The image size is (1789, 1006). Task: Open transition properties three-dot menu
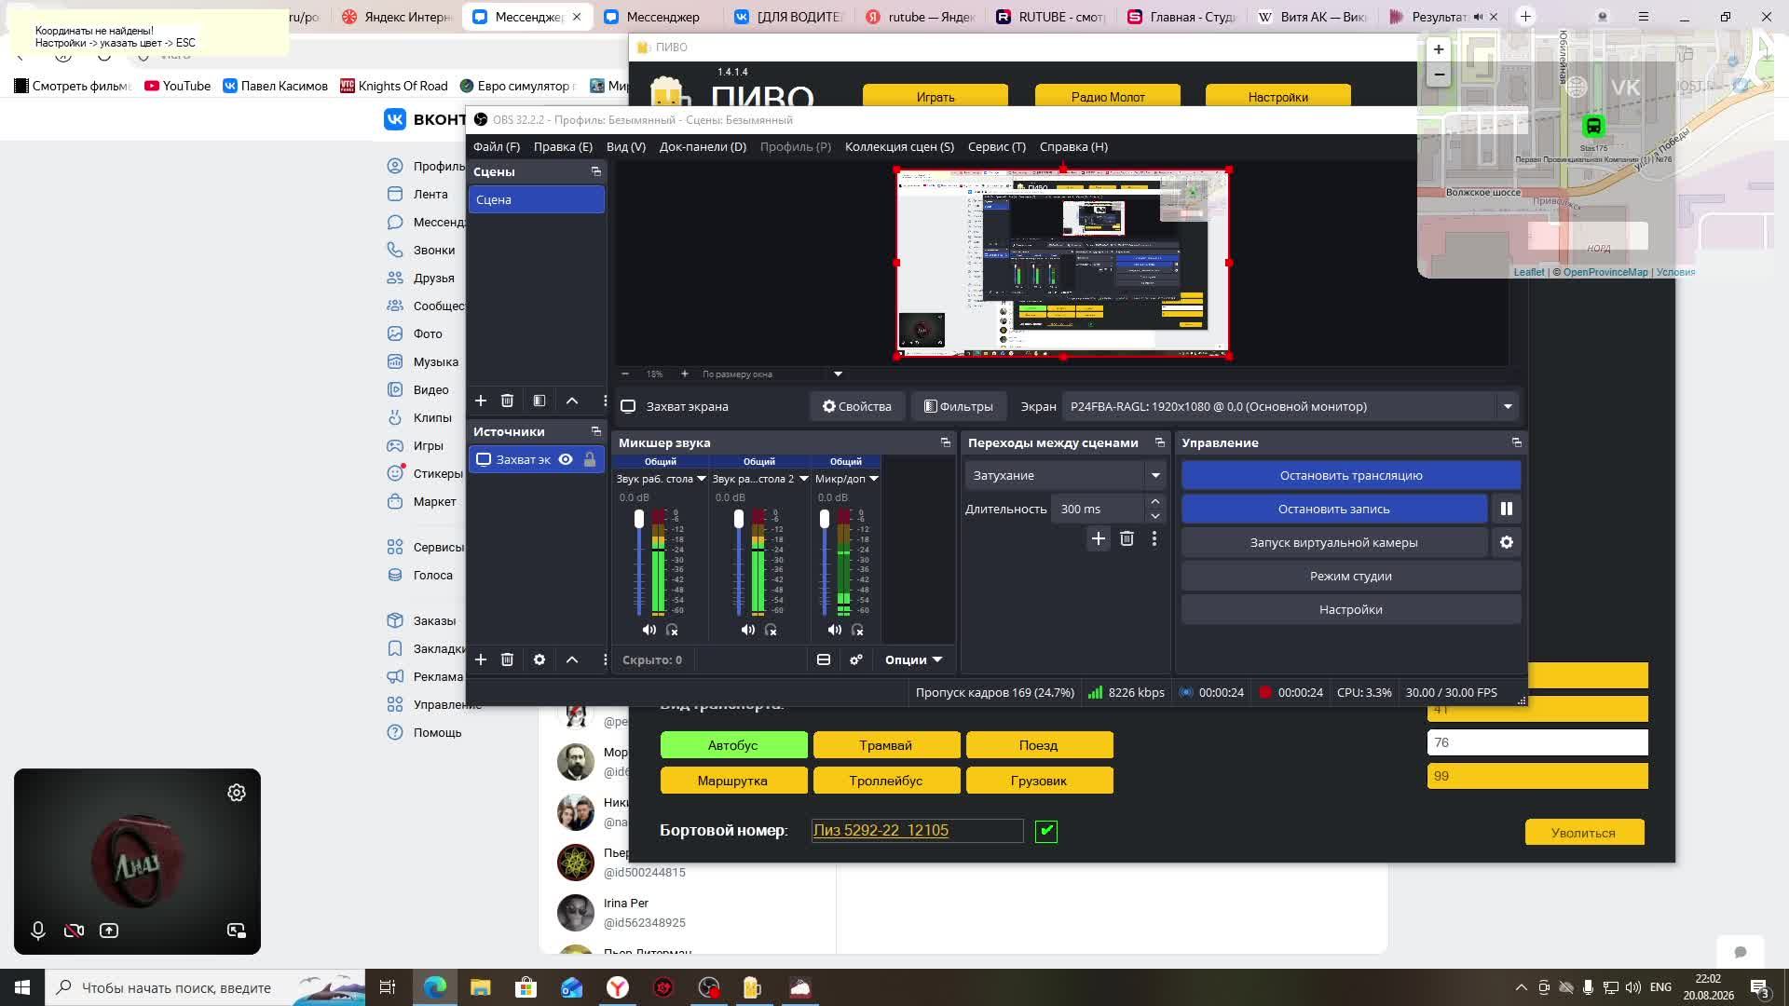(1154, 538)
